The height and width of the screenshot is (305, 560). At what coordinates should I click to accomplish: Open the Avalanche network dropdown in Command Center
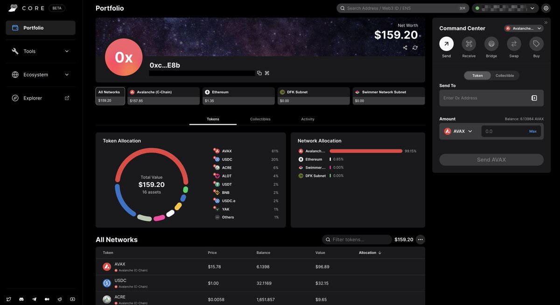(524, 28)
